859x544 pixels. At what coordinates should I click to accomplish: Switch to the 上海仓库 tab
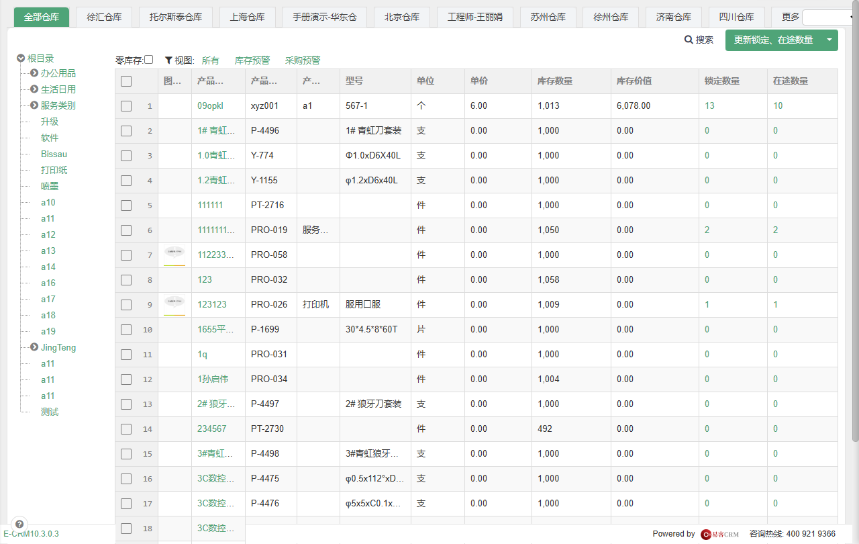click(247, 17)
